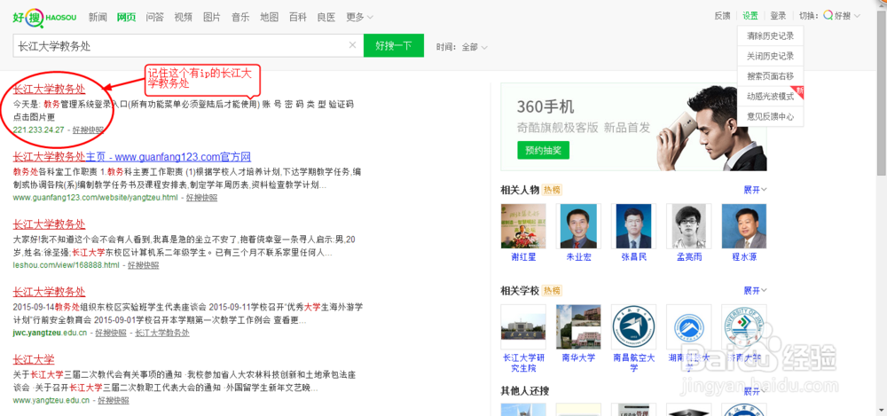Select 清除历史记录 from settings menu

(x=770, y=35)
